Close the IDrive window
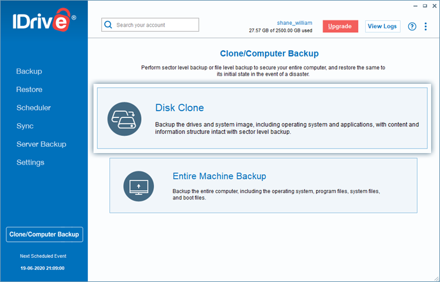Screen dimensions: 440x282 pyautogui.click(x=434, y=6)
